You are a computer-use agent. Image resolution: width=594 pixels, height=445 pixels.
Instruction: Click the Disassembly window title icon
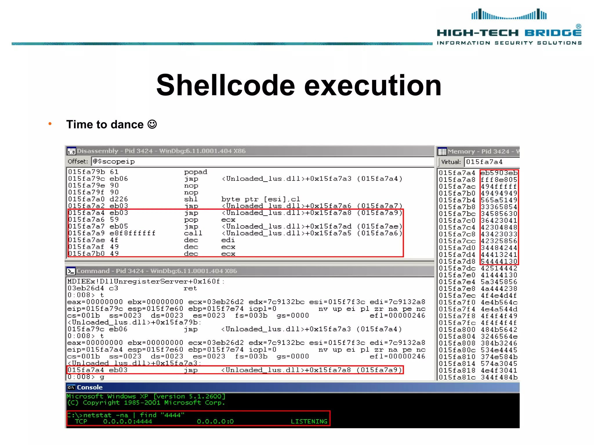click(71, 151)
